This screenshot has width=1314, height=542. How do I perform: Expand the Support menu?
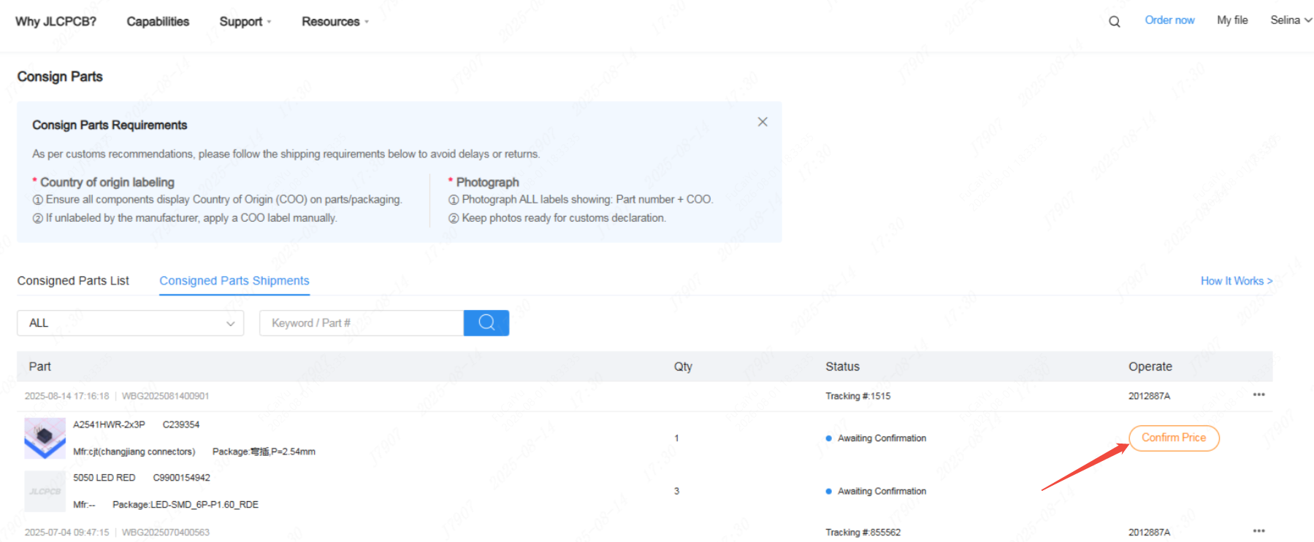point(245,22)
